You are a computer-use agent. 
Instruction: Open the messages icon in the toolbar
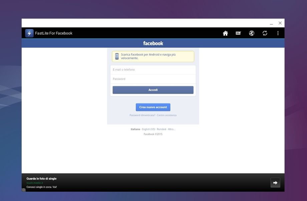tap(238, 33)
